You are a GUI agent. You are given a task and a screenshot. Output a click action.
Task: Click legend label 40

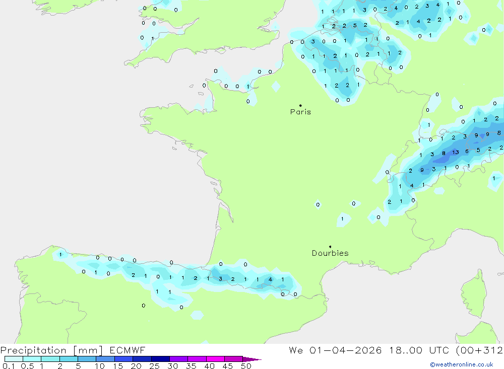tap(210, 366)
